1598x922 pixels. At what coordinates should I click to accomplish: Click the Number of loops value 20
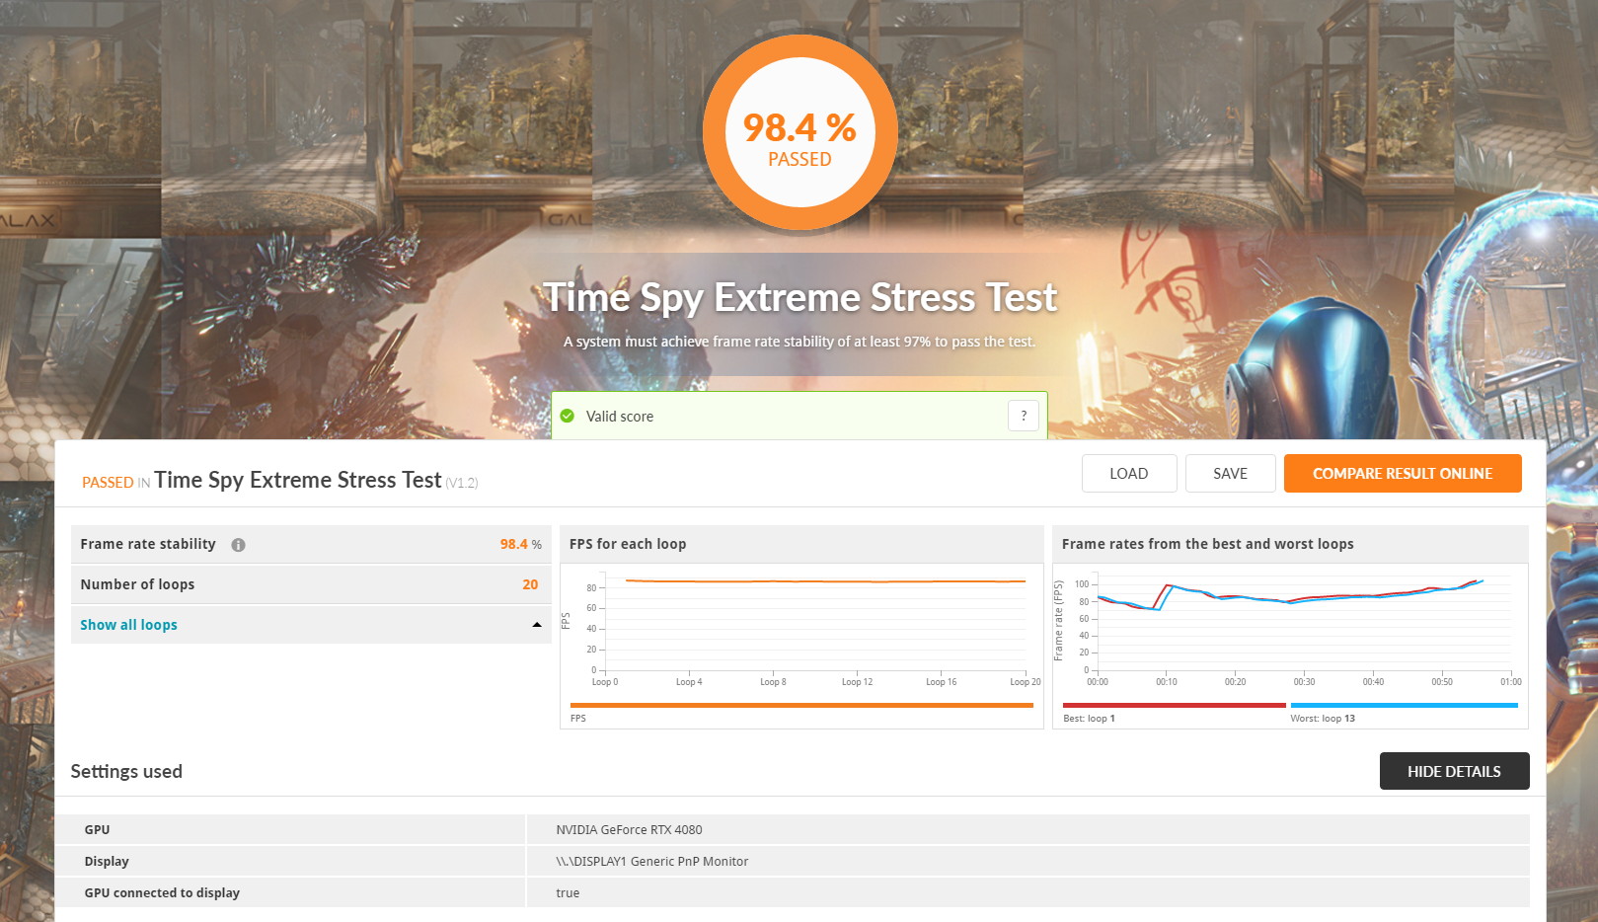click(x=530, y=584)
